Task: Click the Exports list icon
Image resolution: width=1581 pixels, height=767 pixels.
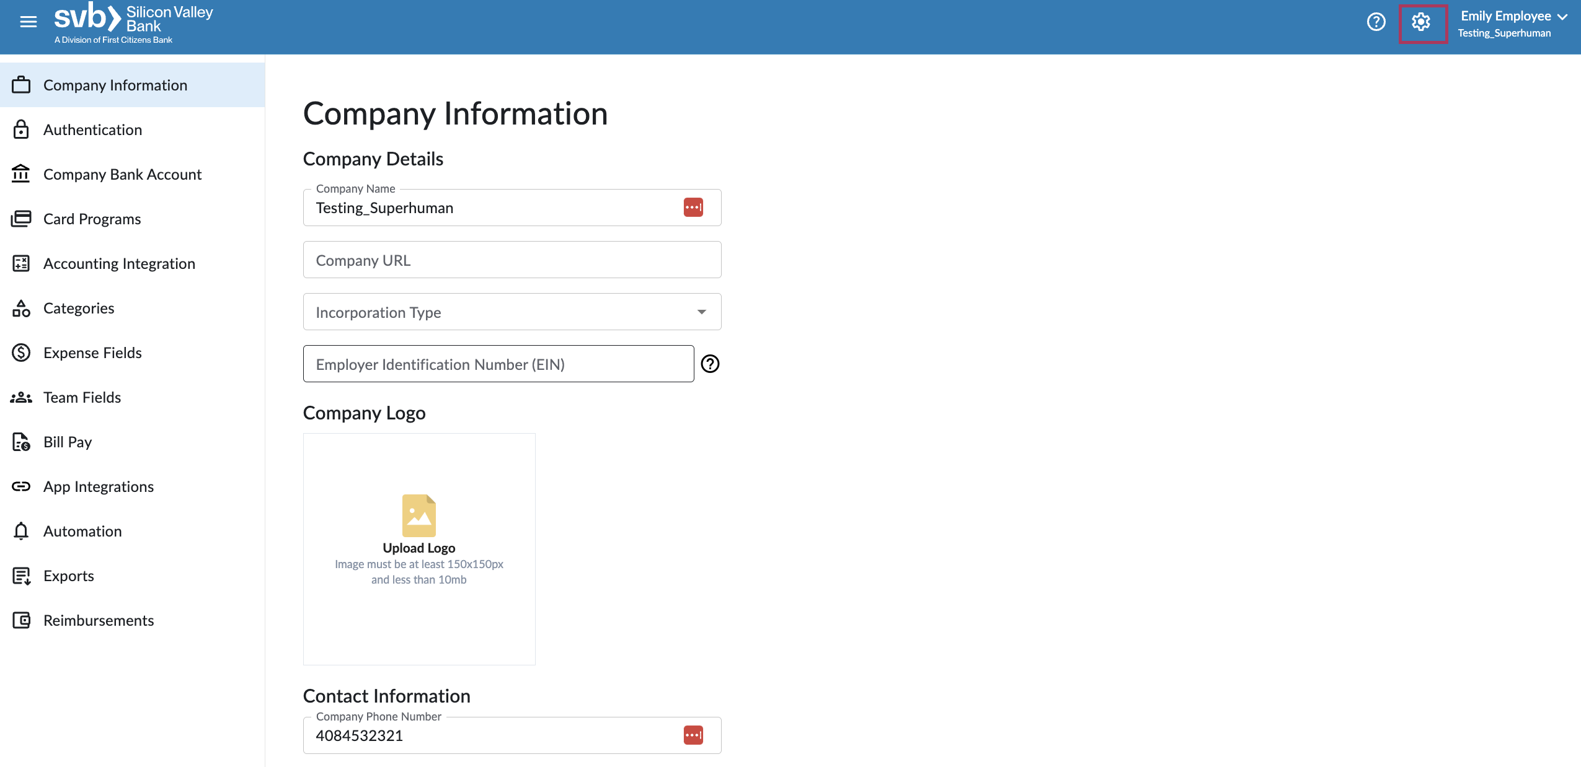Action: (x=21, y=576)
